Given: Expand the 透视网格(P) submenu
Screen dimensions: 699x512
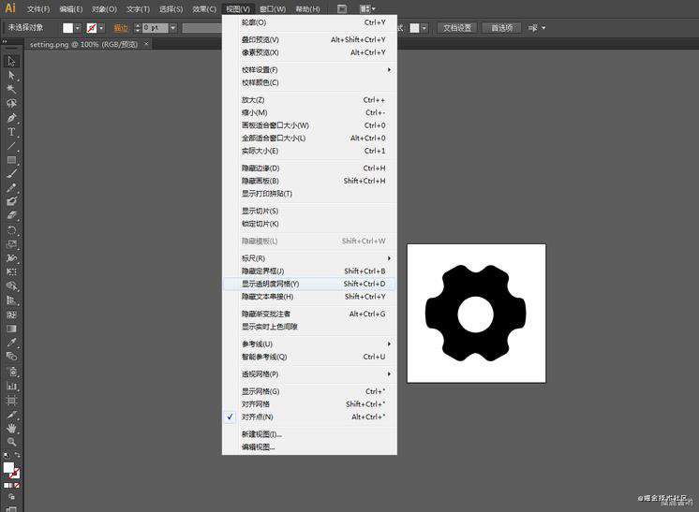Looking at the screenshot, I should [x=309, y=374].
